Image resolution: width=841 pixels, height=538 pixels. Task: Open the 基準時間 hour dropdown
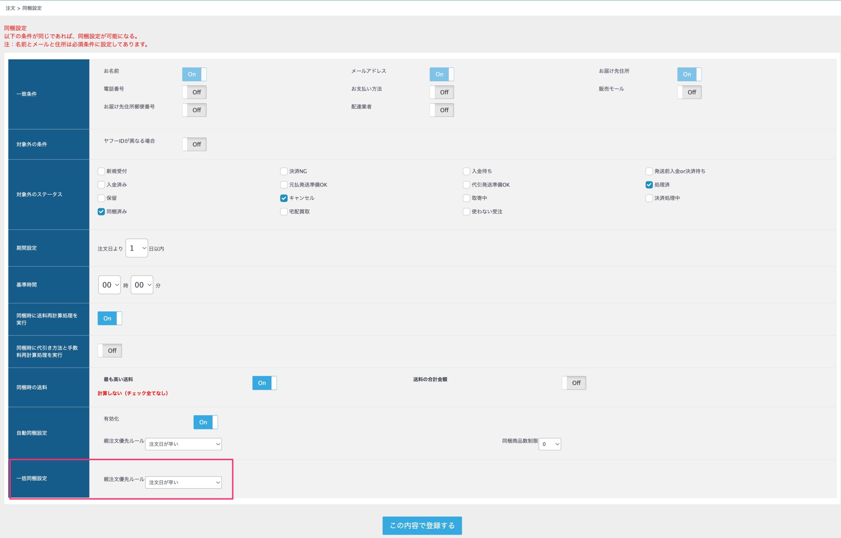tap(109, 285)
